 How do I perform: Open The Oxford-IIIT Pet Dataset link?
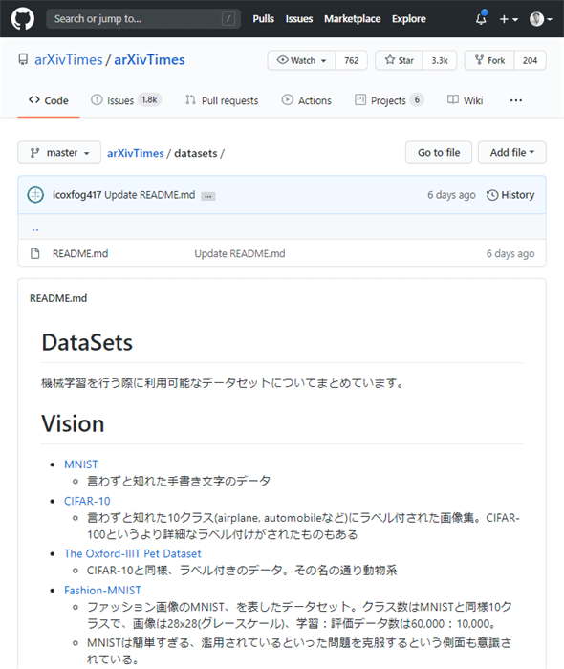132,553
